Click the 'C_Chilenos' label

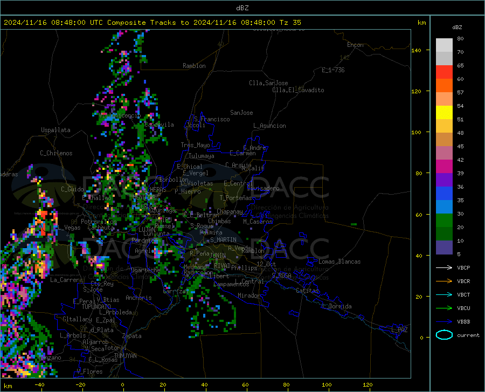click(56, 153)
